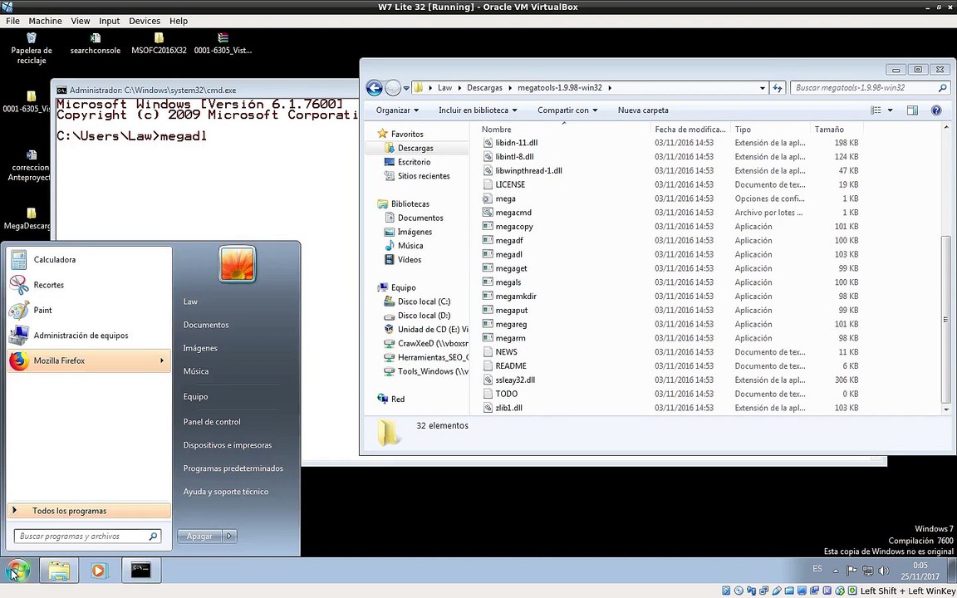This screenshot has height=598, width=957.
Task: Click the Explorer back navigation arrow
Action: [374, 88]
